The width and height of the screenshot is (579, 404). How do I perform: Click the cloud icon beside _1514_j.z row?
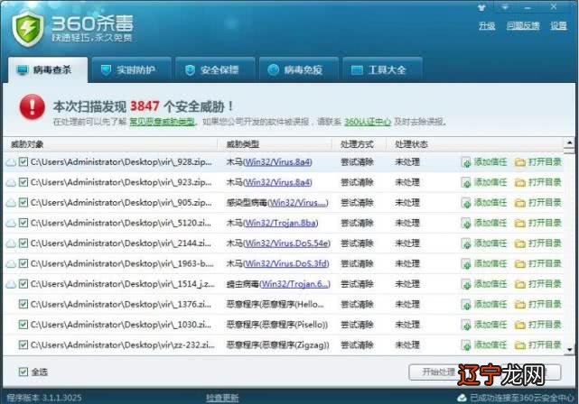(x=11, y=284)
